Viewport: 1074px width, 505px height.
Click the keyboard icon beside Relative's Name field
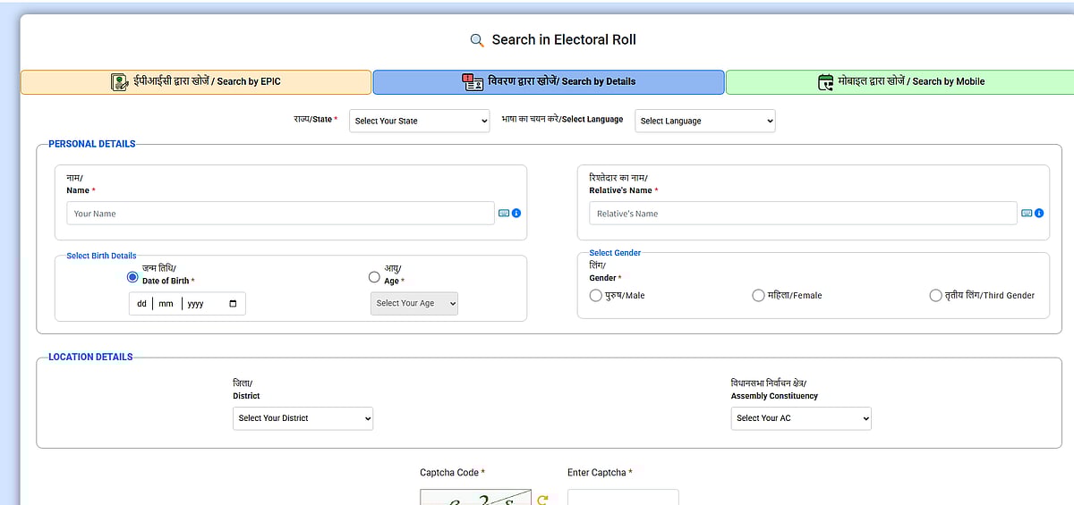(x=1027, y=214)
